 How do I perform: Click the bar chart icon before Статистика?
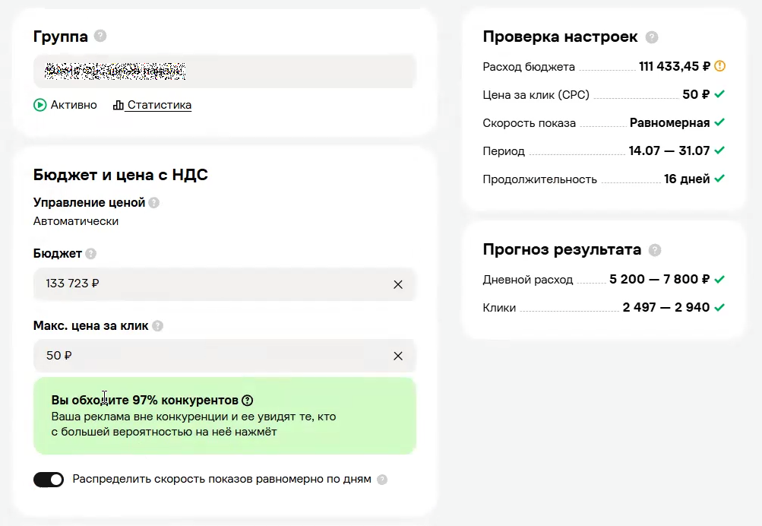118,105
